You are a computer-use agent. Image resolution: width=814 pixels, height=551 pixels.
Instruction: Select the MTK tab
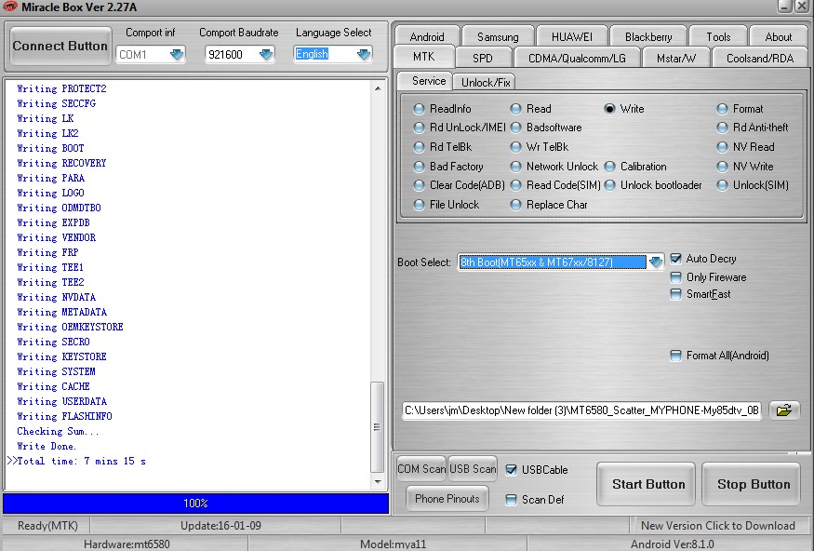click(424, 57)
